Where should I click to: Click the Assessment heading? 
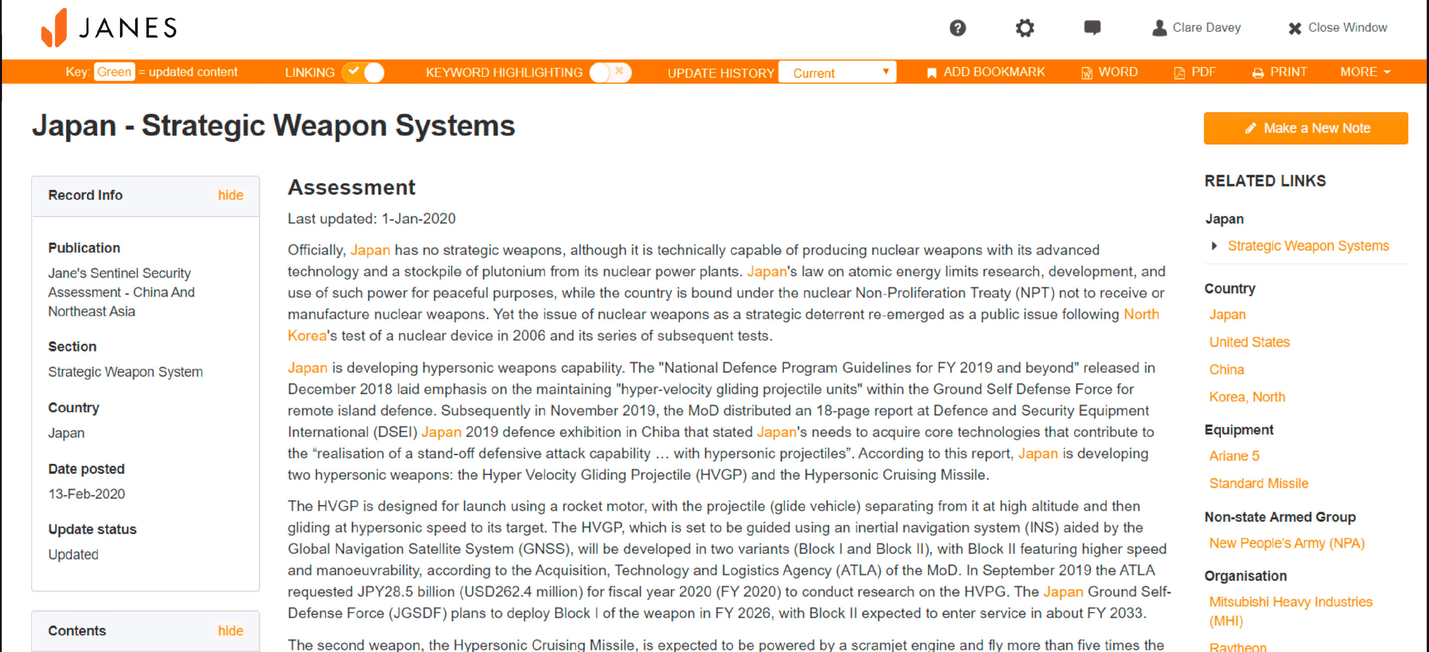click(x=351, y=187)
